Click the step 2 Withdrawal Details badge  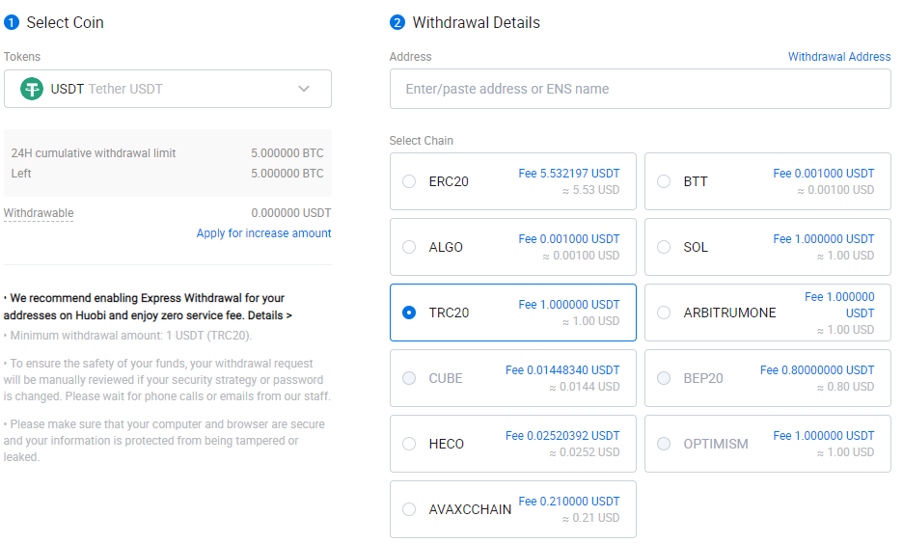397,22
